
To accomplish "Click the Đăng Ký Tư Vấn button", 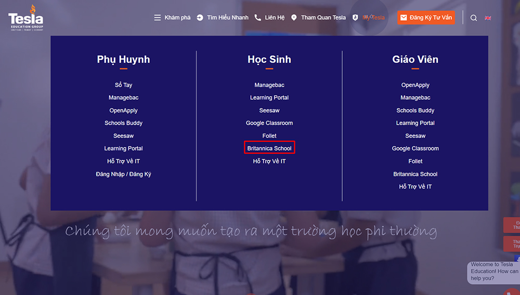I will coord(426,18).
